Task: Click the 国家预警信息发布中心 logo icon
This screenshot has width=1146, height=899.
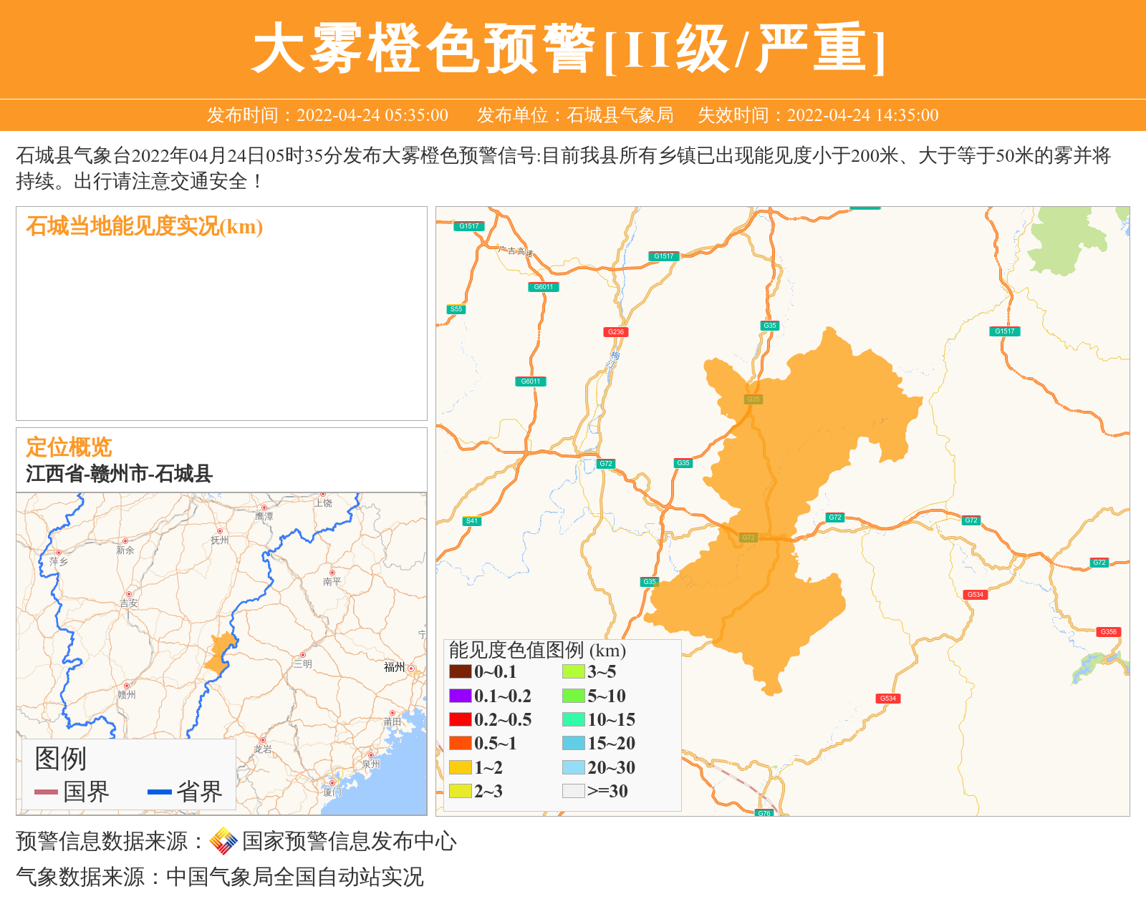Action: [223, 841]
